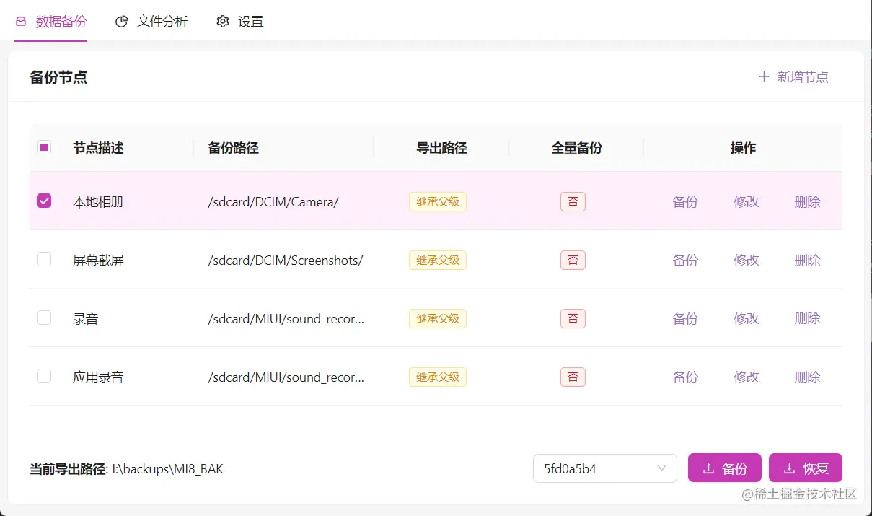The image size is (872, 516).
Task: Click the 屏幕截屏 node name
Action: point(98,260)
